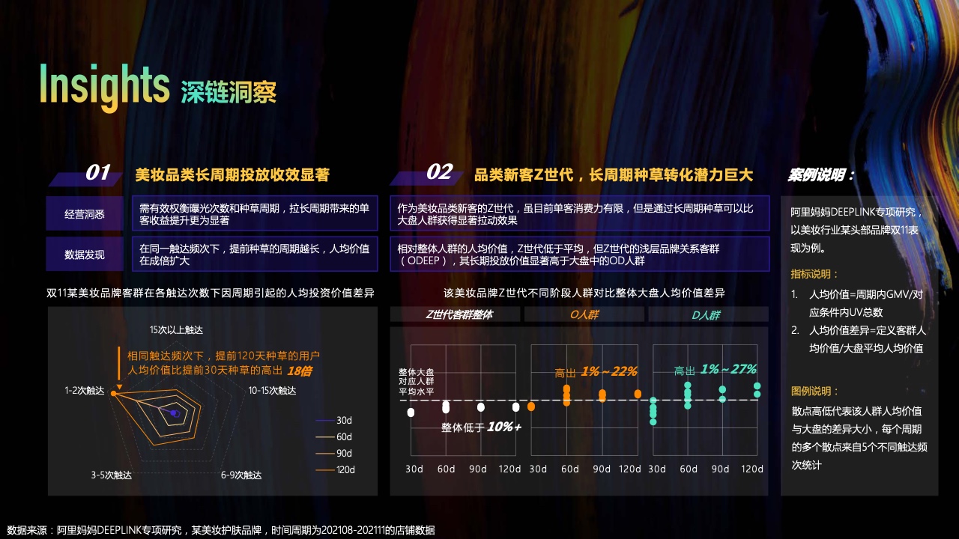Click the 经营洞悉 label box
This screenshot has width=959, height=539.
pyautogui.click(x=85, y=214)
